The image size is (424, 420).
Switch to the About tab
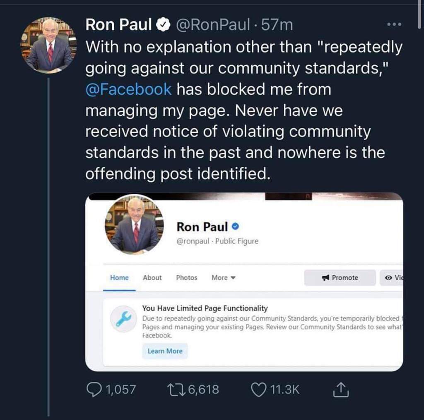click(152, 278)
